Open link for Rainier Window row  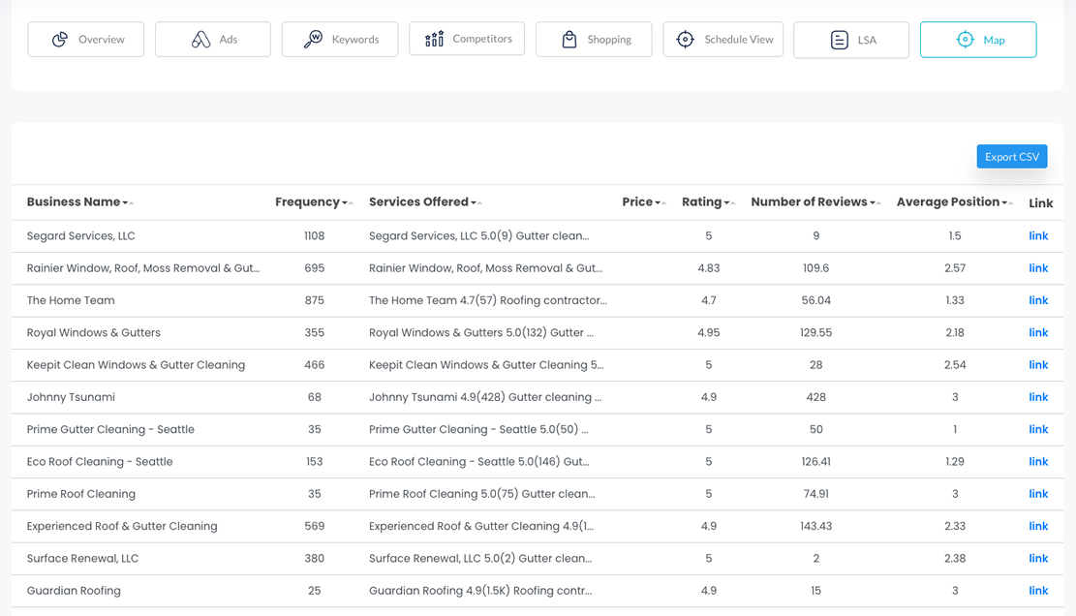coord(1038,268)
